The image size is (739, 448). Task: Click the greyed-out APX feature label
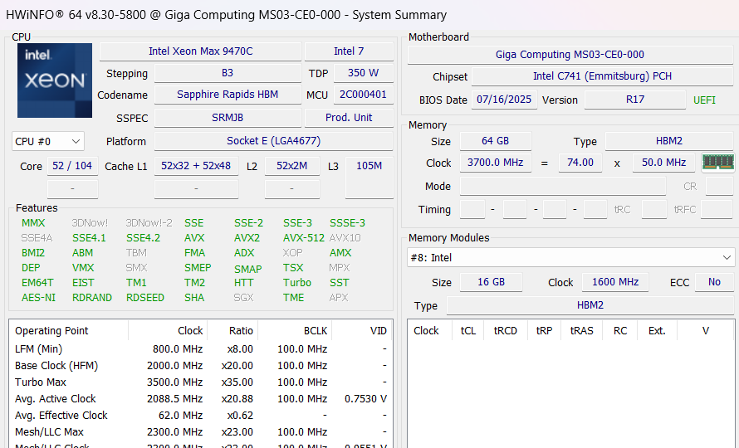tap(339, 298)
